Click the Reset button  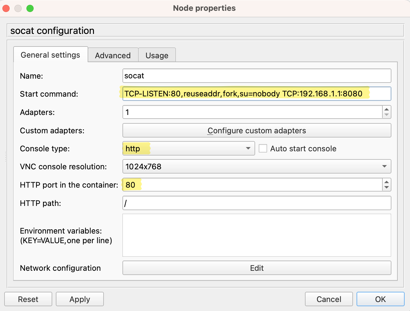coord(28,299)
